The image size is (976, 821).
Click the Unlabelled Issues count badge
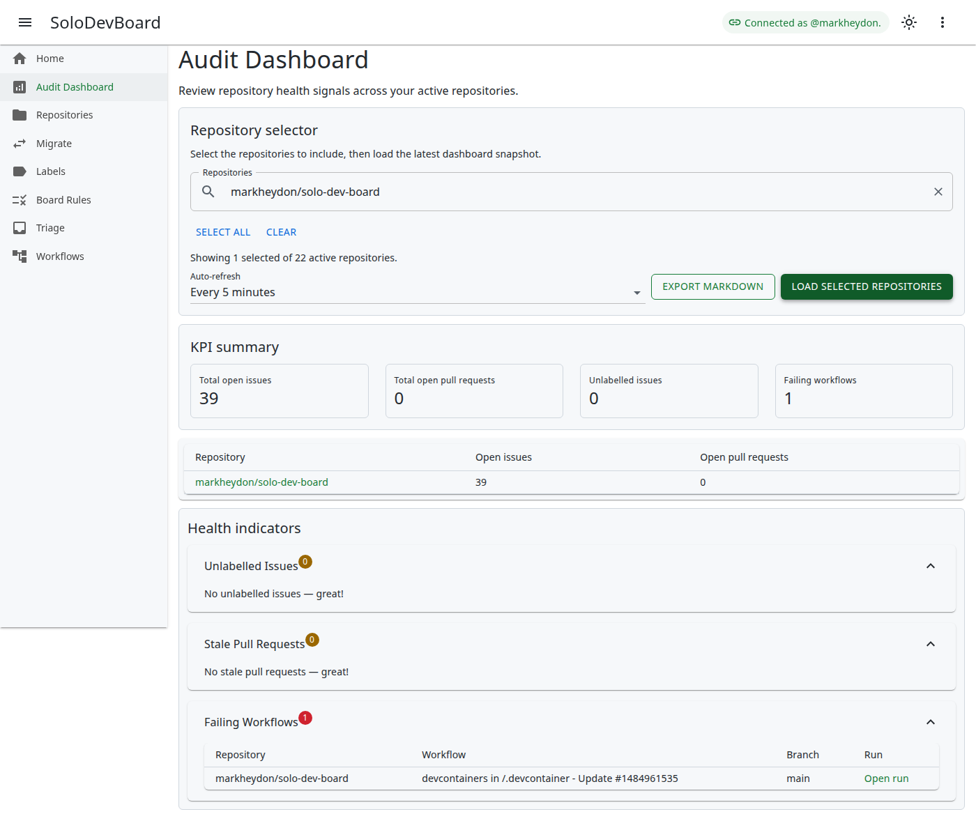tap(305, 562)
